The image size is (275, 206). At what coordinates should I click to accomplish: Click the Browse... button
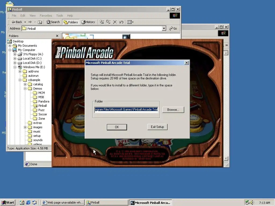point(173,110)
